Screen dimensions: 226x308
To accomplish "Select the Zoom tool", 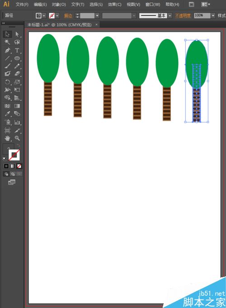I will point(17,138).
